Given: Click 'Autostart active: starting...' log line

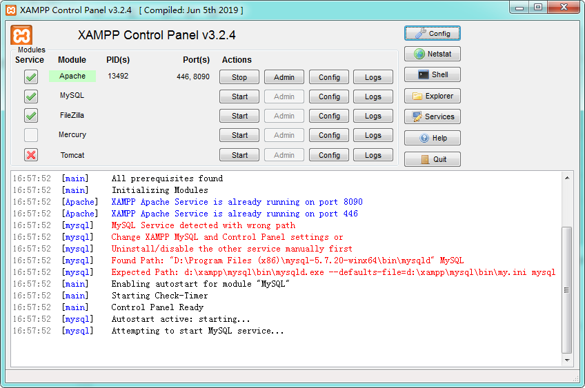Looking at the screenshot, I should coord(181,319).
